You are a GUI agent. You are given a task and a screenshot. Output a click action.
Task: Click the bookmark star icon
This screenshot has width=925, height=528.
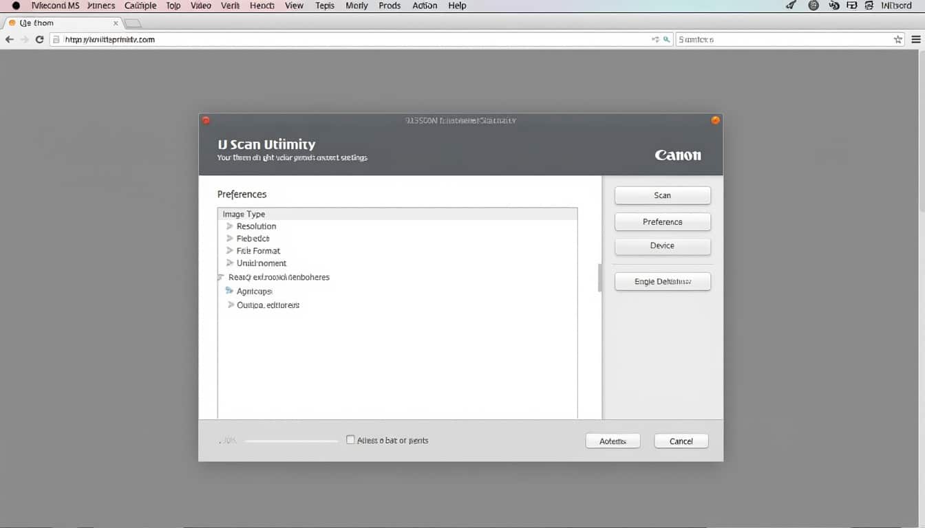tap(897, 40)
